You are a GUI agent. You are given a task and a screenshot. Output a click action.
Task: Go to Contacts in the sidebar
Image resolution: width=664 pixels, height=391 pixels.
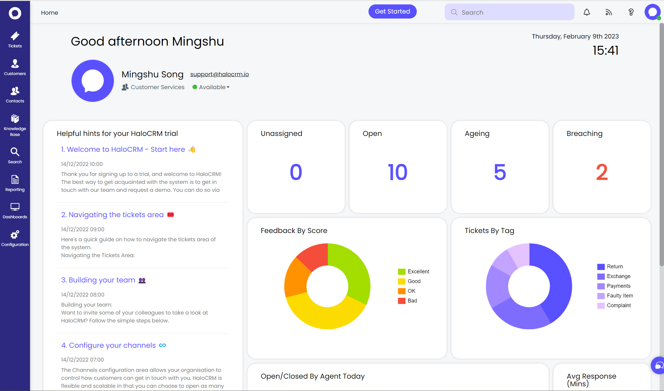click(x=15, y=94)
